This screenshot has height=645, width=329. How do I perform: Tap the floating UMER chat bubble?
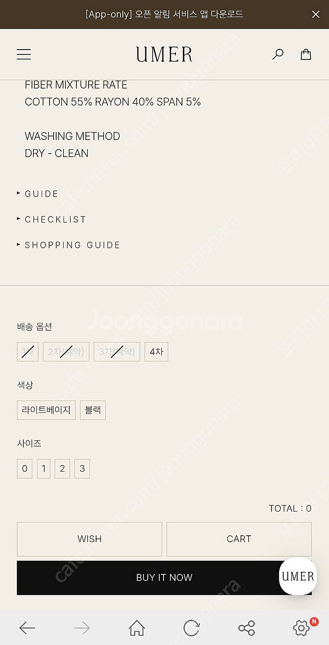[x=298, y=576]
